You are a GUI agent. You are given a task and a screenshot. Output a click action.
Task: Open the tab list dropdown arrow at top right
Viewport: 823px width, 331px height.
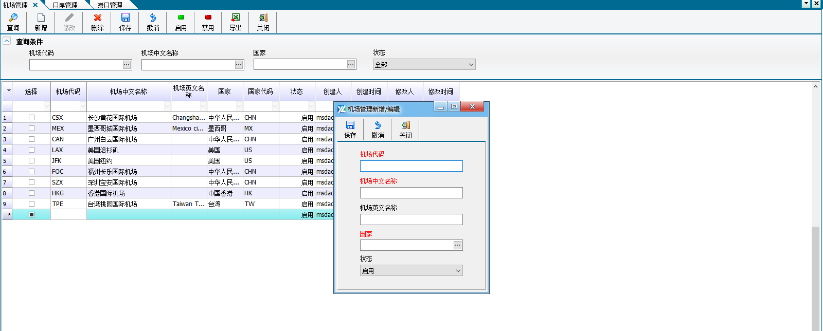(807, 4)
